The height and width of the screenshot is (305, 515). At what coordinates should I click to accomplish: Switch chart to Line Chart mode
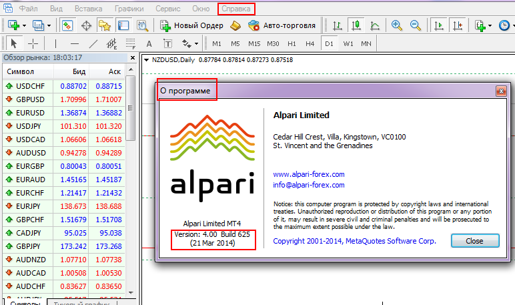pos(375,25)
